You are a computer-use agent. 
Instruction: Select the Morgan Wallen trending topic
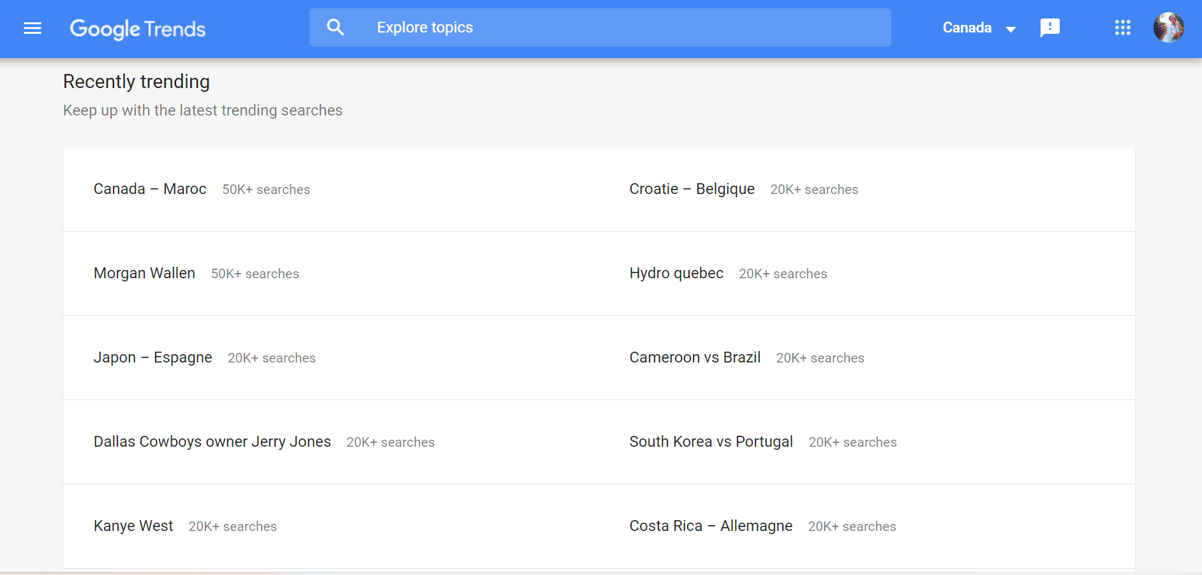(144, 273)
